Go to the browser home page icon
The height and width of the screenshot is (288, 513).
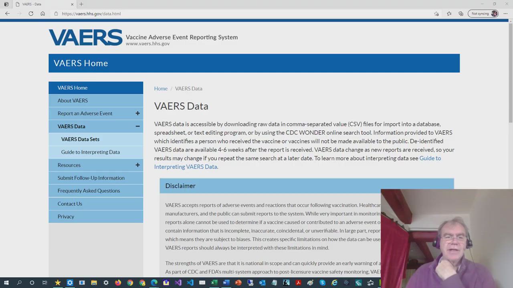click(x=42, y=14)
